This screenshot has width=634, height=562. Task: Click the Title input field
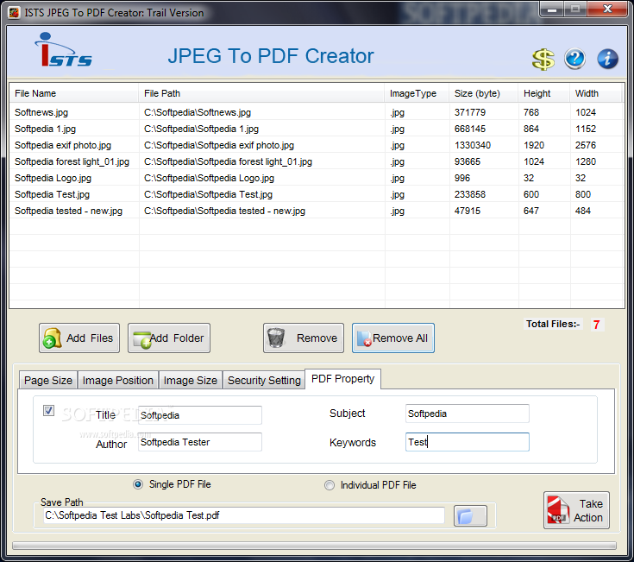pos(200,415)
